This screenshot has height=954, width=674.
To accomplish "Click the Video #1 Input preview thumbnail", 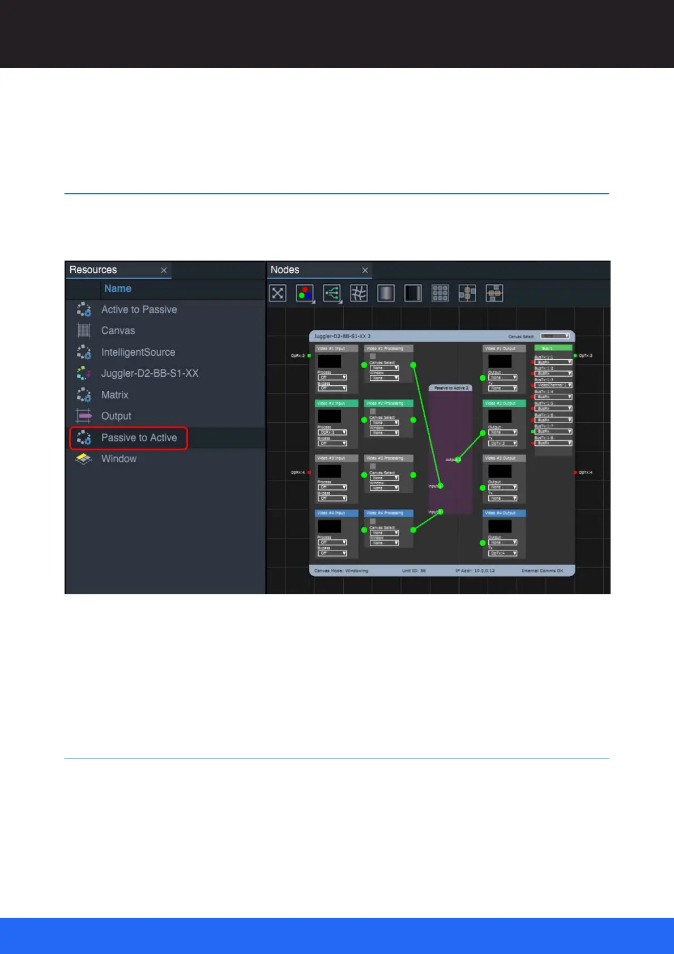I will pyautogui.click(x=330, y=361).
